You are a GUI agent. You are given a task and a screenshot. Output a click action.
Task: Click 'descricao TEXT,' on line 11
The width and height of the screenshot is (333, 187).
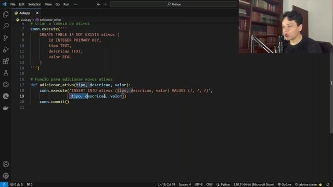(x=66, y=51)
